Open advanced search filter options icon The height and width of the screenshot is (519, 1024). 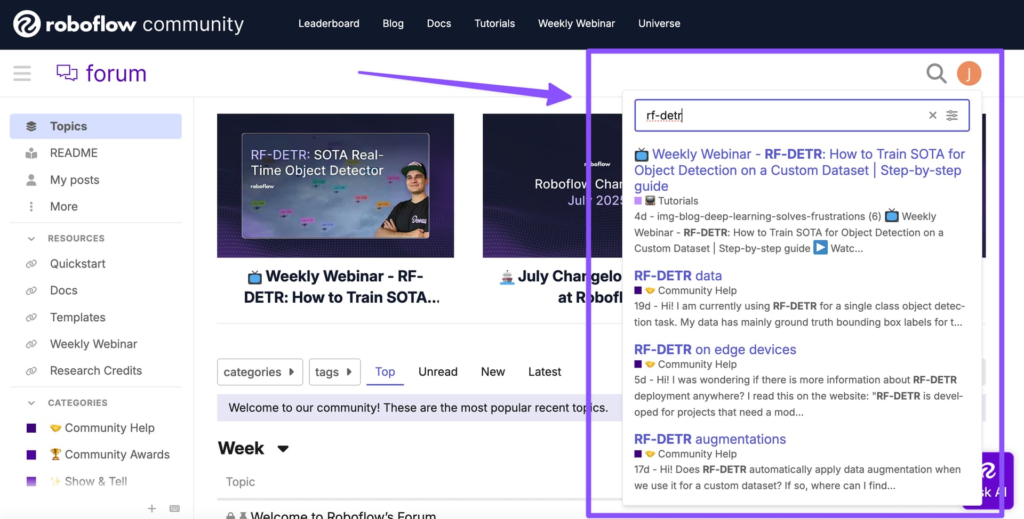pos(952,115)
